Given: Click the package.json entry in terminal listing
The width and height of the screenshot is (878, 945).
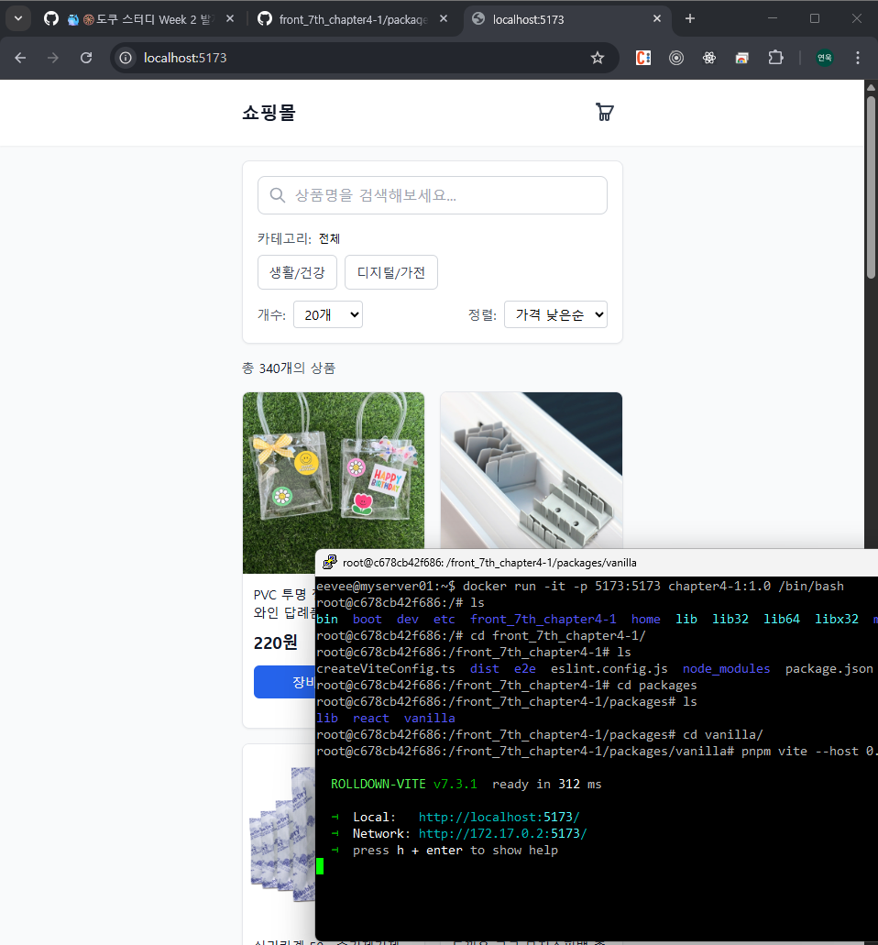Looking at the screenshot, I should click(x=829, y=668).
